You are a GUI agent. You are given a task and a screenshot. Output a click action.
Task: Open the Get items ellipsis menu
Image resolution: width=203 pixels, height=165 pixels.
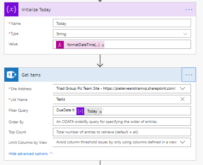click(189, 75)
